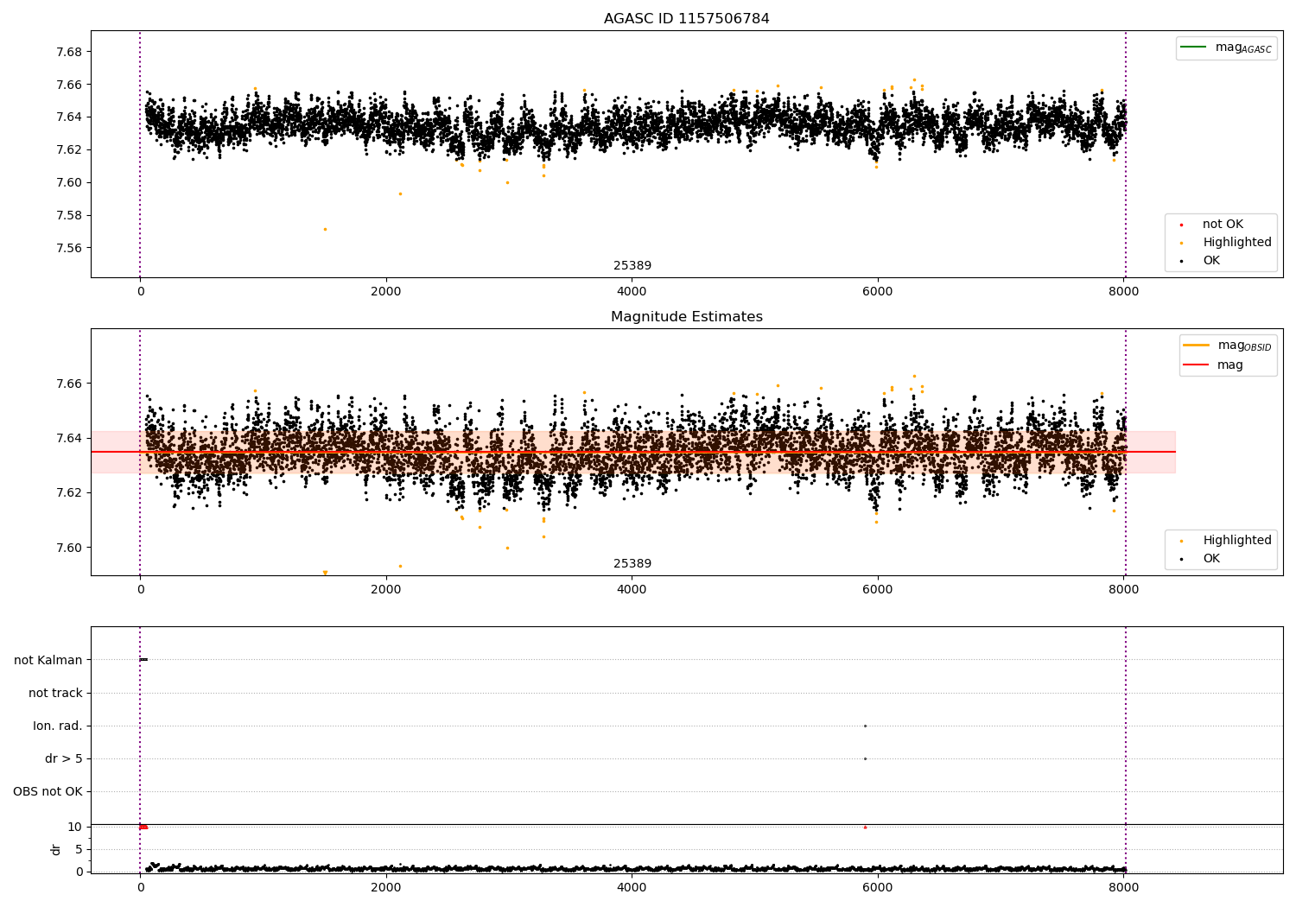Image resolution: width=1296 pixels, height=907 pixels.
Task: Click the 8000 x-axis tick under bottom plot
Action: 1123,886
